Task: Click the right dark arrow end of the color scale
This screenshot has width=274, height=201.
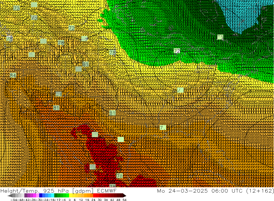Action: point(125,196)
